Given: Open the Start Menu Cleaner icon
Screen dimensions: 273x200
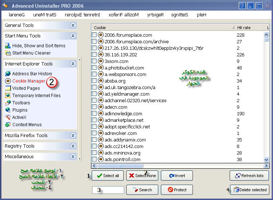Looking at the screenshot, I should coord(8,53).
